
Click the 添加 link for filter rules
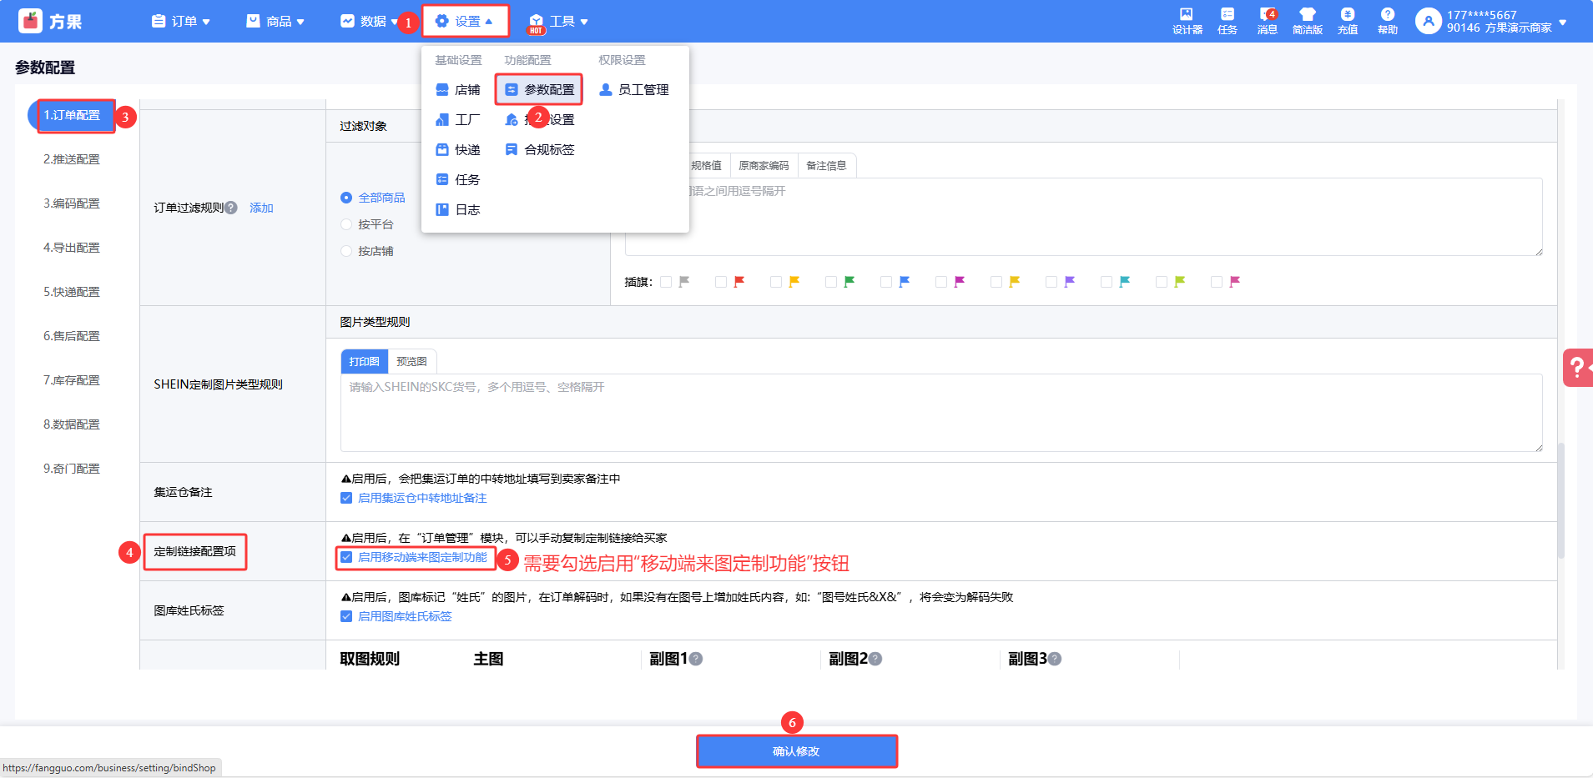click(x=261, y=208)
